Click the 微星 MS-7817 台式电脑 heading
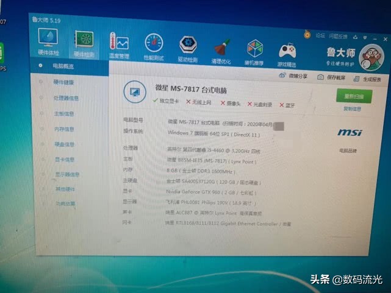The height and width of the screenshot is (293, 391). pos(191,89)
